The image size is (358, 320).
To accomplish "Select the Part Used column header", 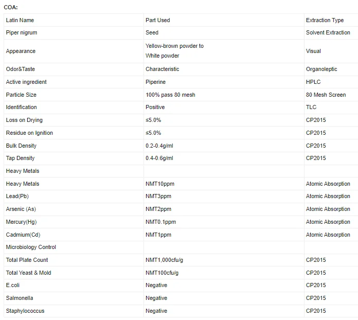I will pos(224,20).
